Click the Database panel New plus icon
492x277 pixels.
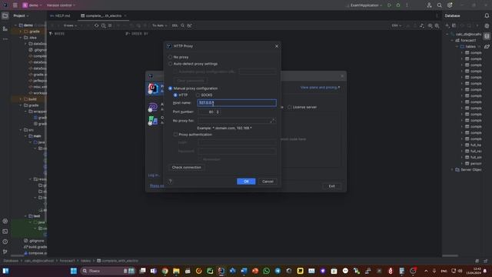447,25
